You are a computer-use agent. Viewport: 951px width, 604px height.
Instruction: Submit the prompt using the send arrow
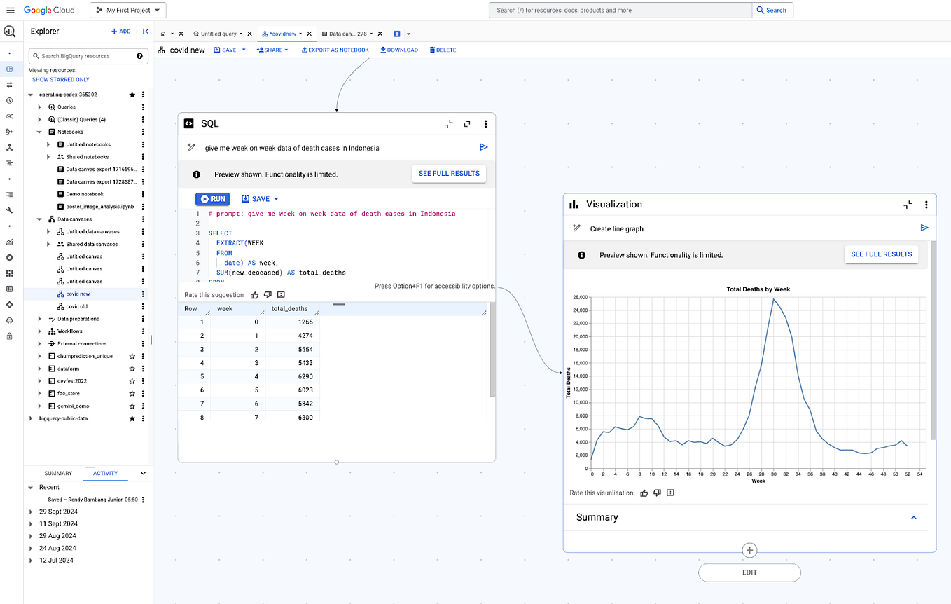483,147
